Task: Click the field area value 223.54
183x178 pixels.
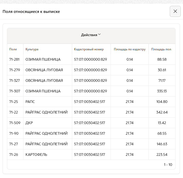Action: coord(162,155)
